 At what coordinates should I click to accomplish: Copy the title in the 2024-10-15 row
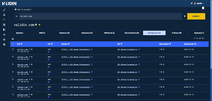pos(139,72)
